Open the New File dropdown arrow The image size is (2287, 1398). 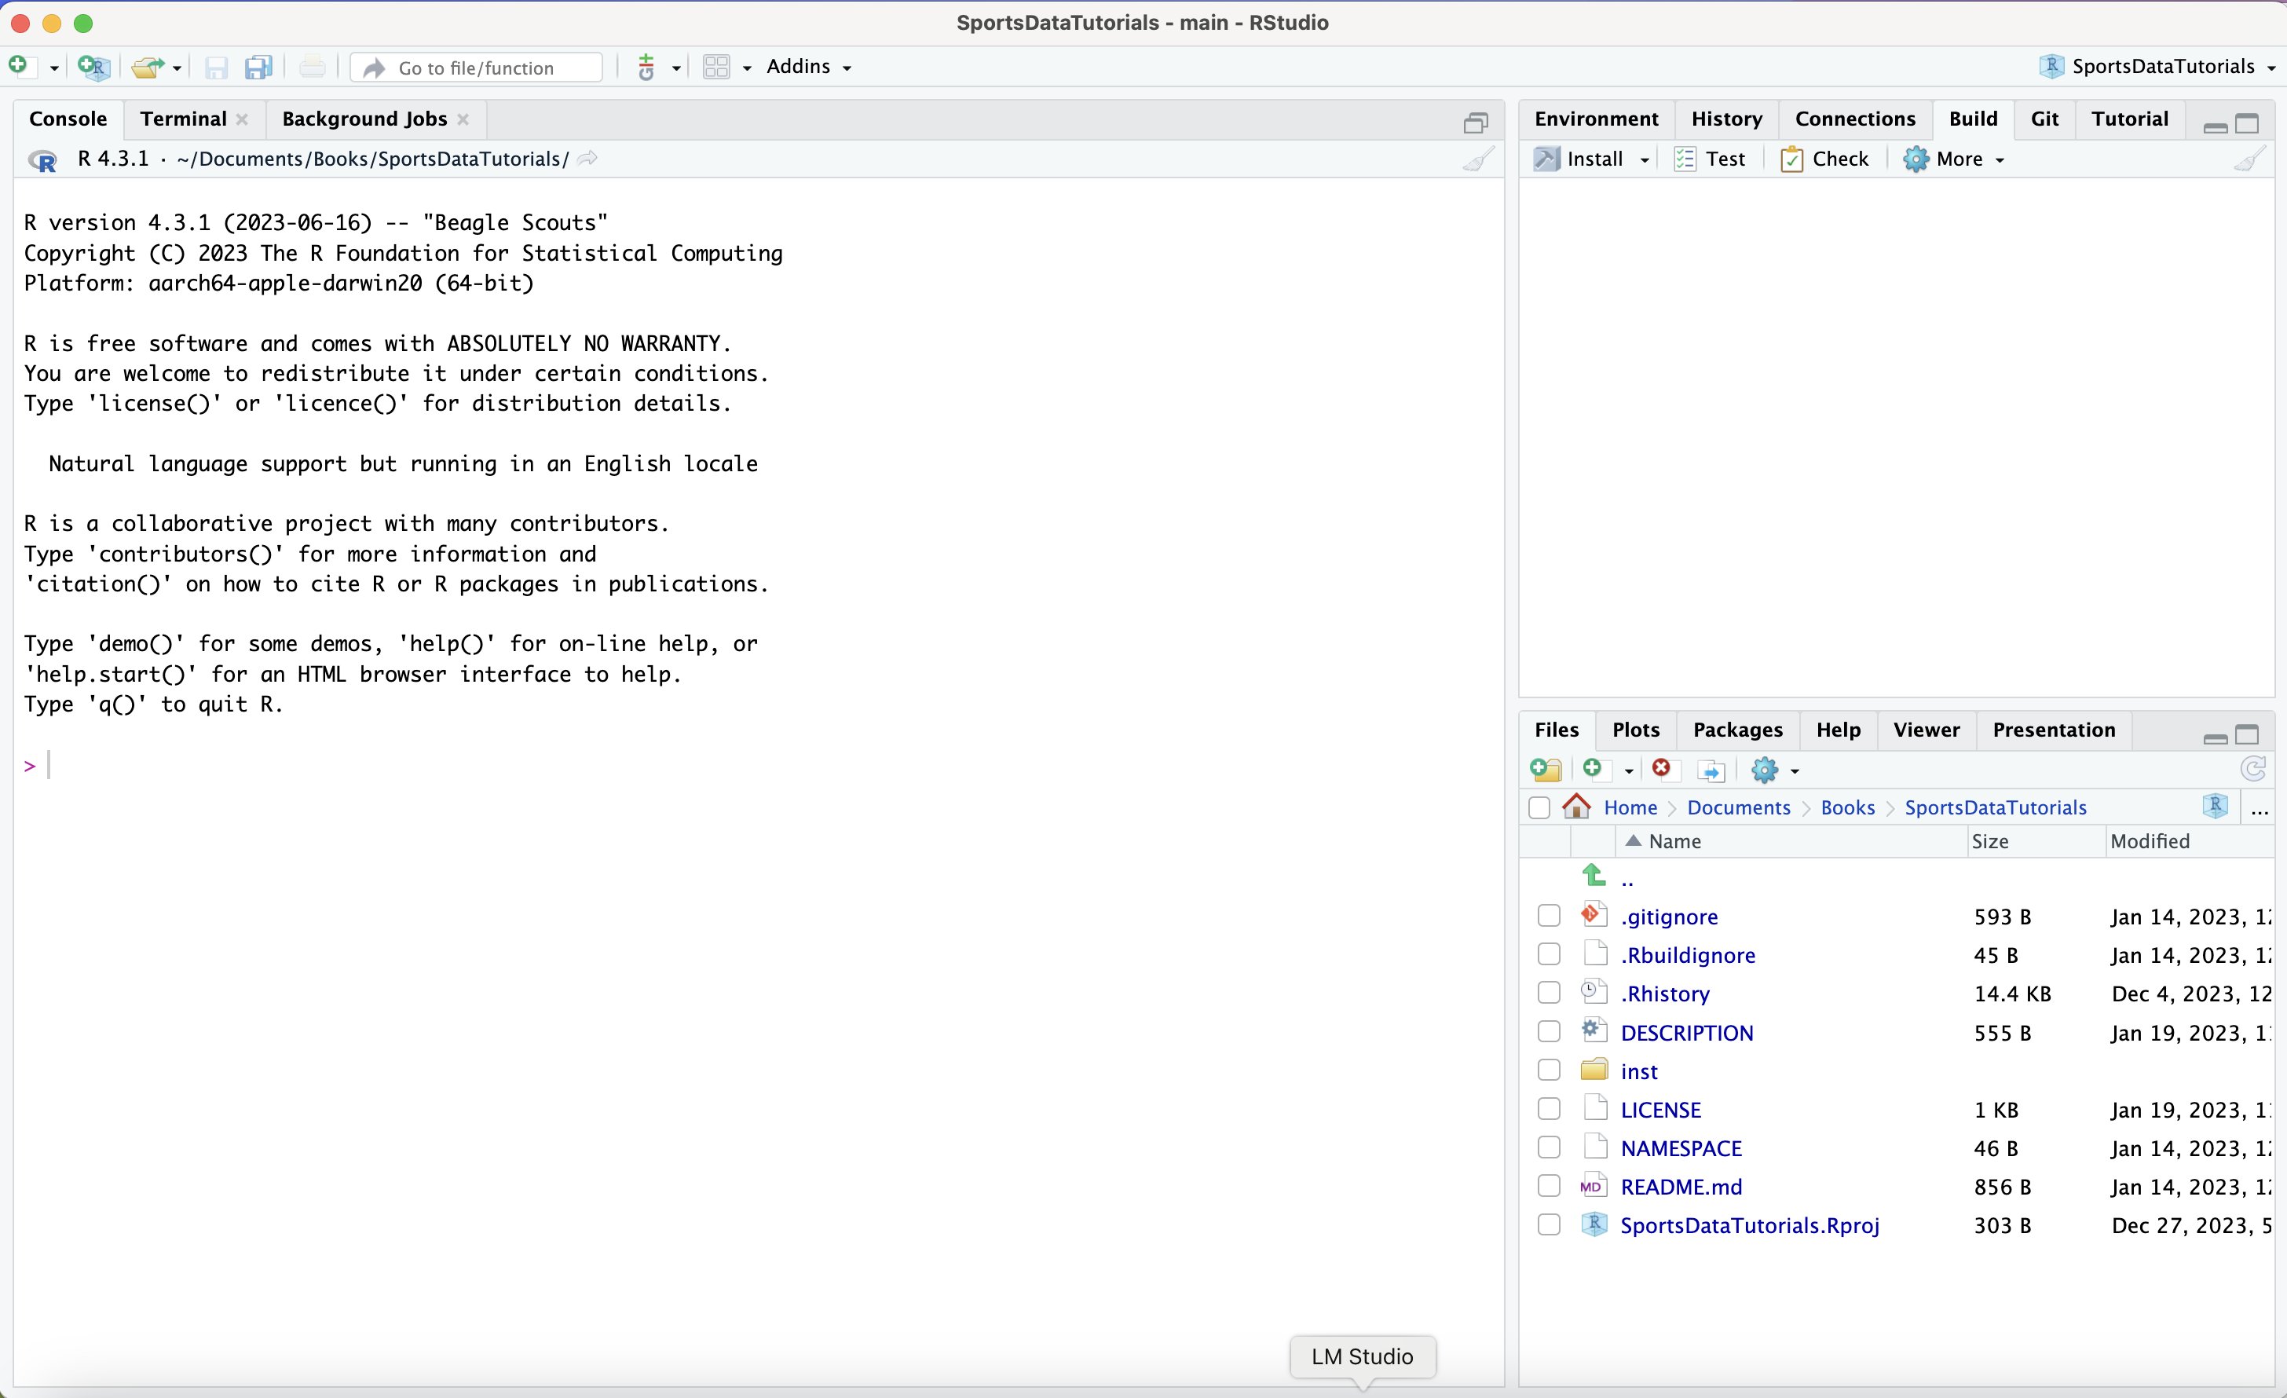pyautogui.click(x=54, y=68)
